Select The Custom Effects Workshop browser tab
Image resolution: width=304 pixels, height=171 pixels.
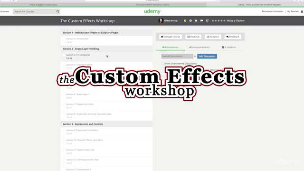click(x=152, y=5)
